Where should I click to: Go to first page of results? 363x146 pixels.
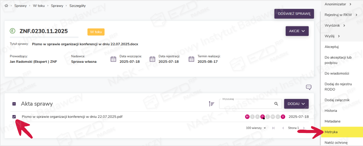click(274, 128)
